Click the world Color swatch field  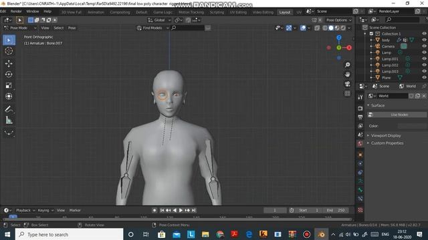(412, 126)
